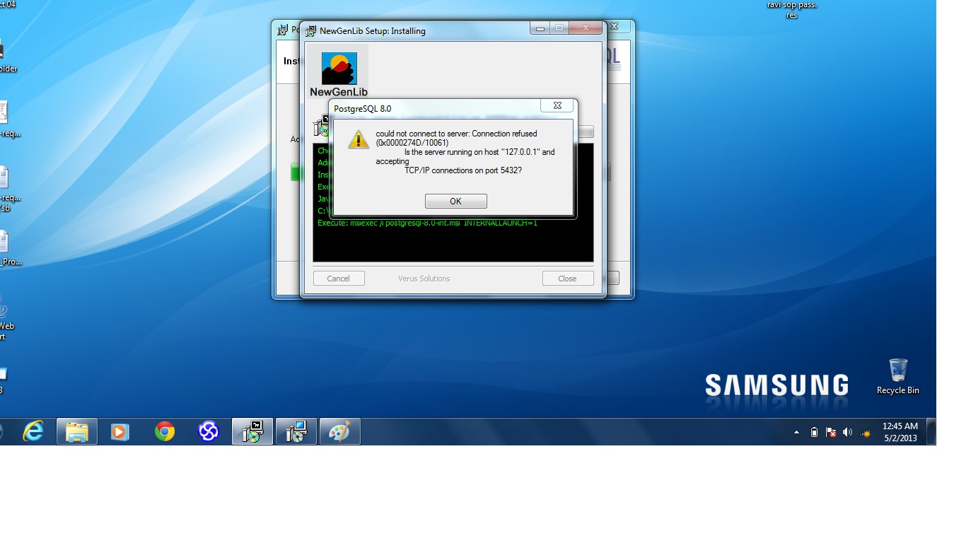Open Internet Explorer from the taskbar
Viewport: 966px width, 543px height.
click(33, 431)
